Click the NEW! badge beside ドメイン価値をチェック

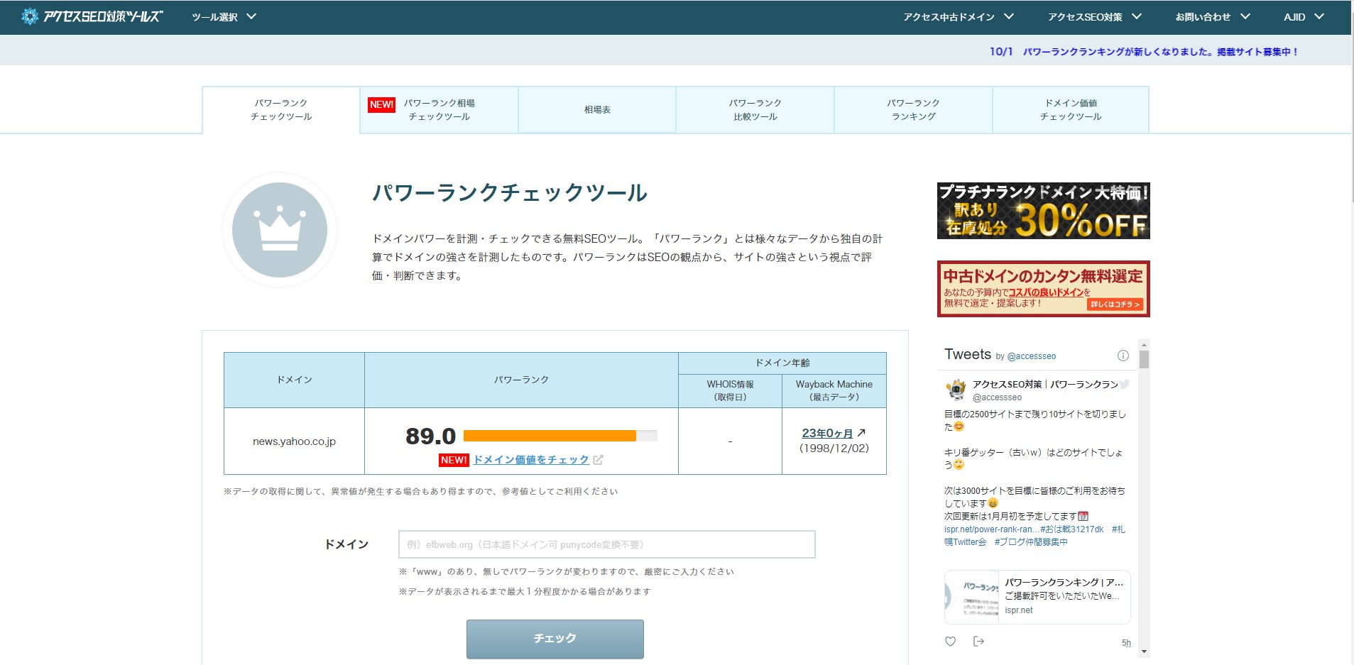[x=454, y=460]
